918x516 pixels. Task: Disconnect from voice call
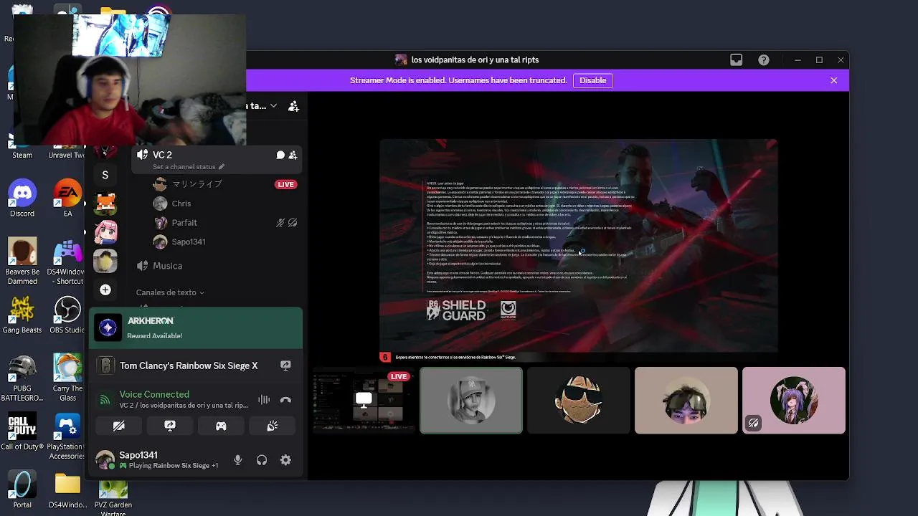(285, 400)
